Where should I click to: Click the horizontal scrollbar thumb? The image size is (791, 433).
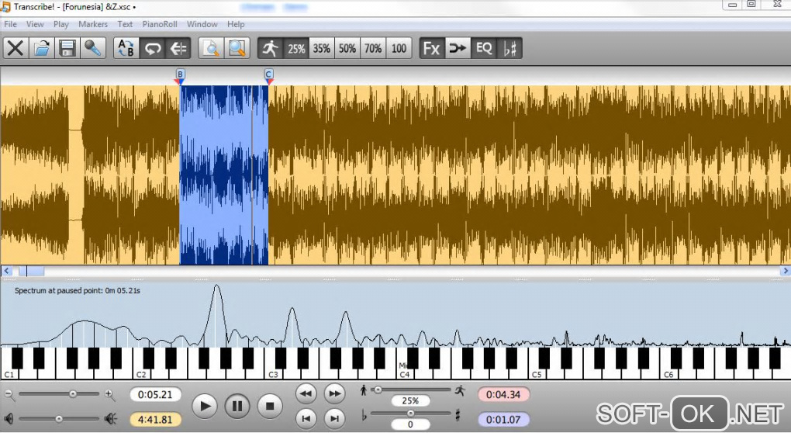click(x=31, y=271)
